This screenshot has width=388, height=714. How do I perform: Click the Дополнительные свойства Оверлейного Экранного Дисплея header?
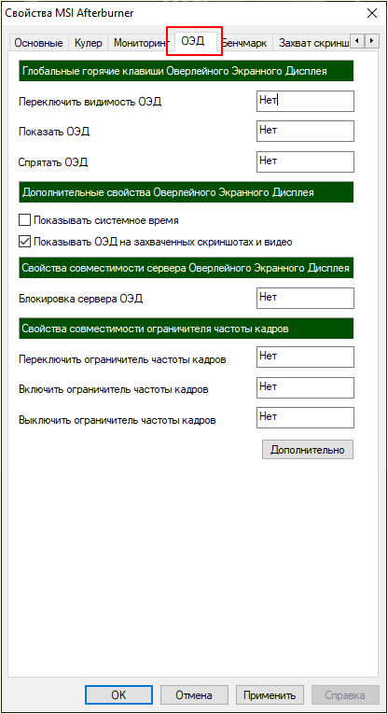(186, 192)
